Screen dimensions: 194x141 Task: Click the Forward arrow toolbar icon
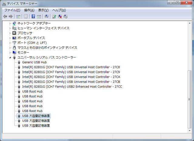pyautogui.click(x=11, y=16)
